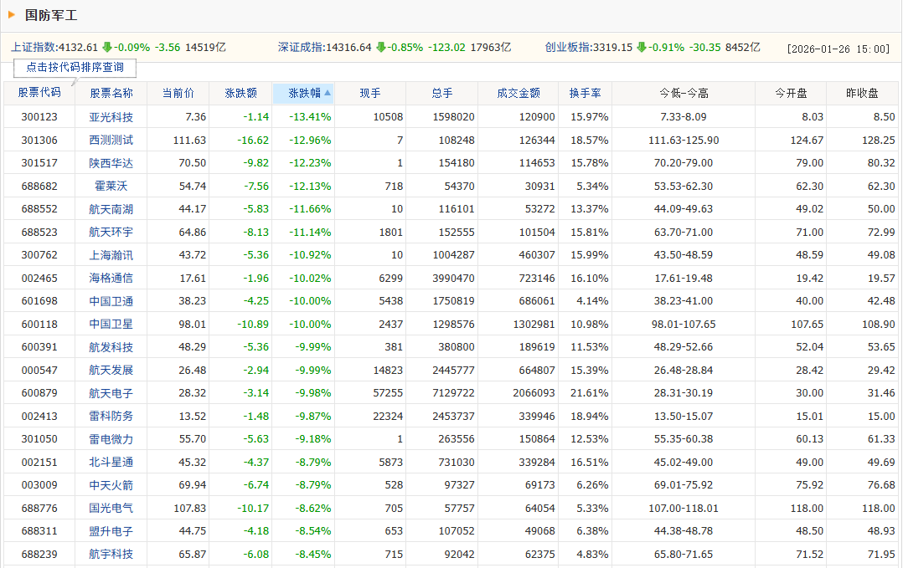Sort by 总手 column header
The width and height of the screenshot is (903, 568).
pyautogui.click(x=441, y=93)
